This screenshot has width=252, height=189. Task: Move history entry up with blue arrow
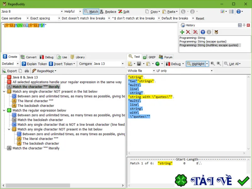(203, 32)
